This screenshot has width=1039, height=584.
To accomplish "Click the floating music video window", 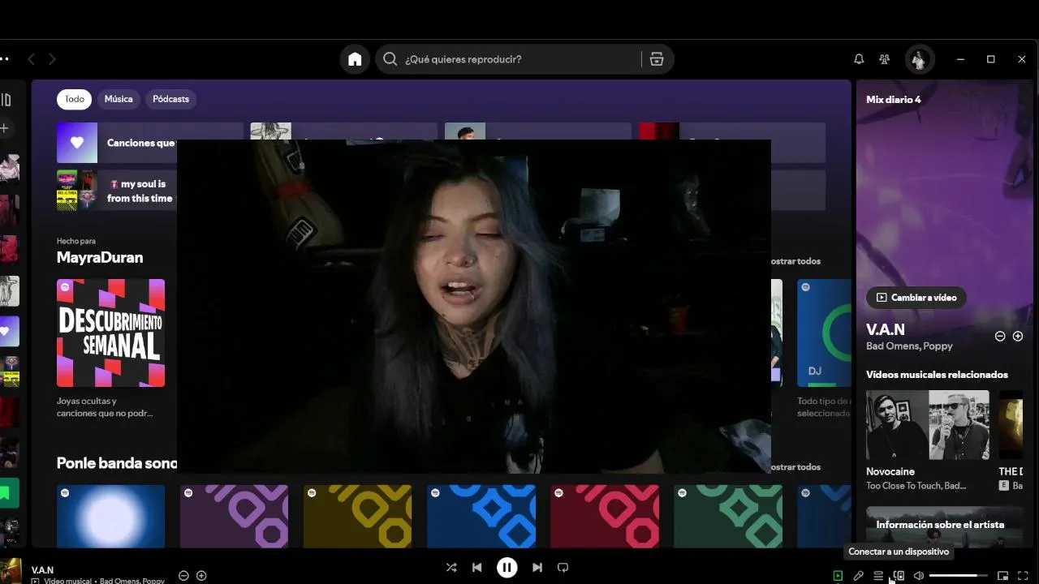I will click(x=474, y=306).
